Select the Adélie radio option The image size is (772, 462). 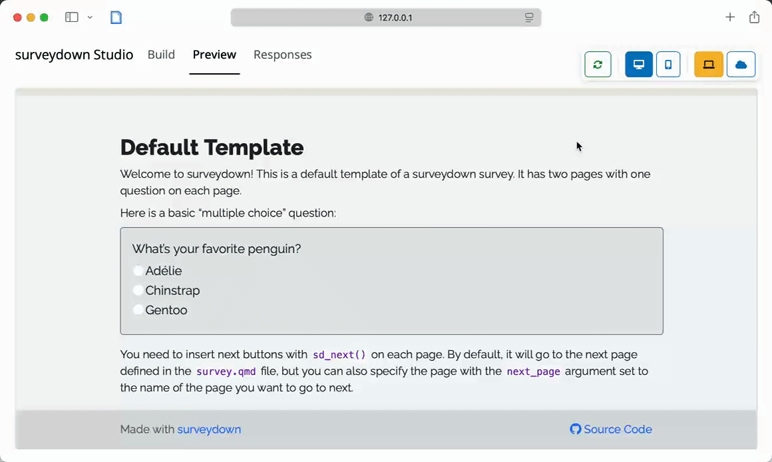point(138,271)
